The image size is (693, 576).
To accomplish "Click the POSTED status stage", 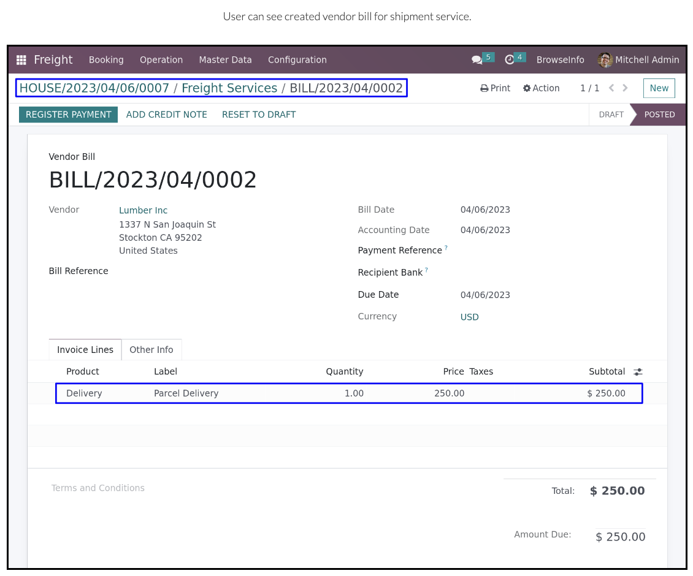I will click(659, 115).
